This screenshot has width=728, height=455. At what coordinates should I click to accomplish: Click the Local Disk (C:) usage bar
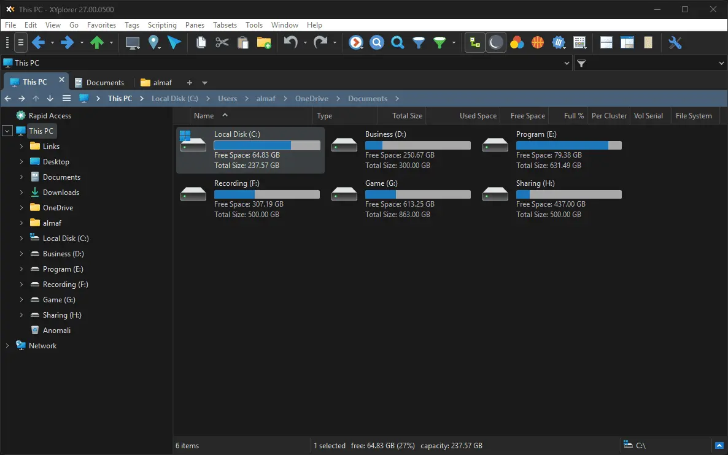point(267,146)
